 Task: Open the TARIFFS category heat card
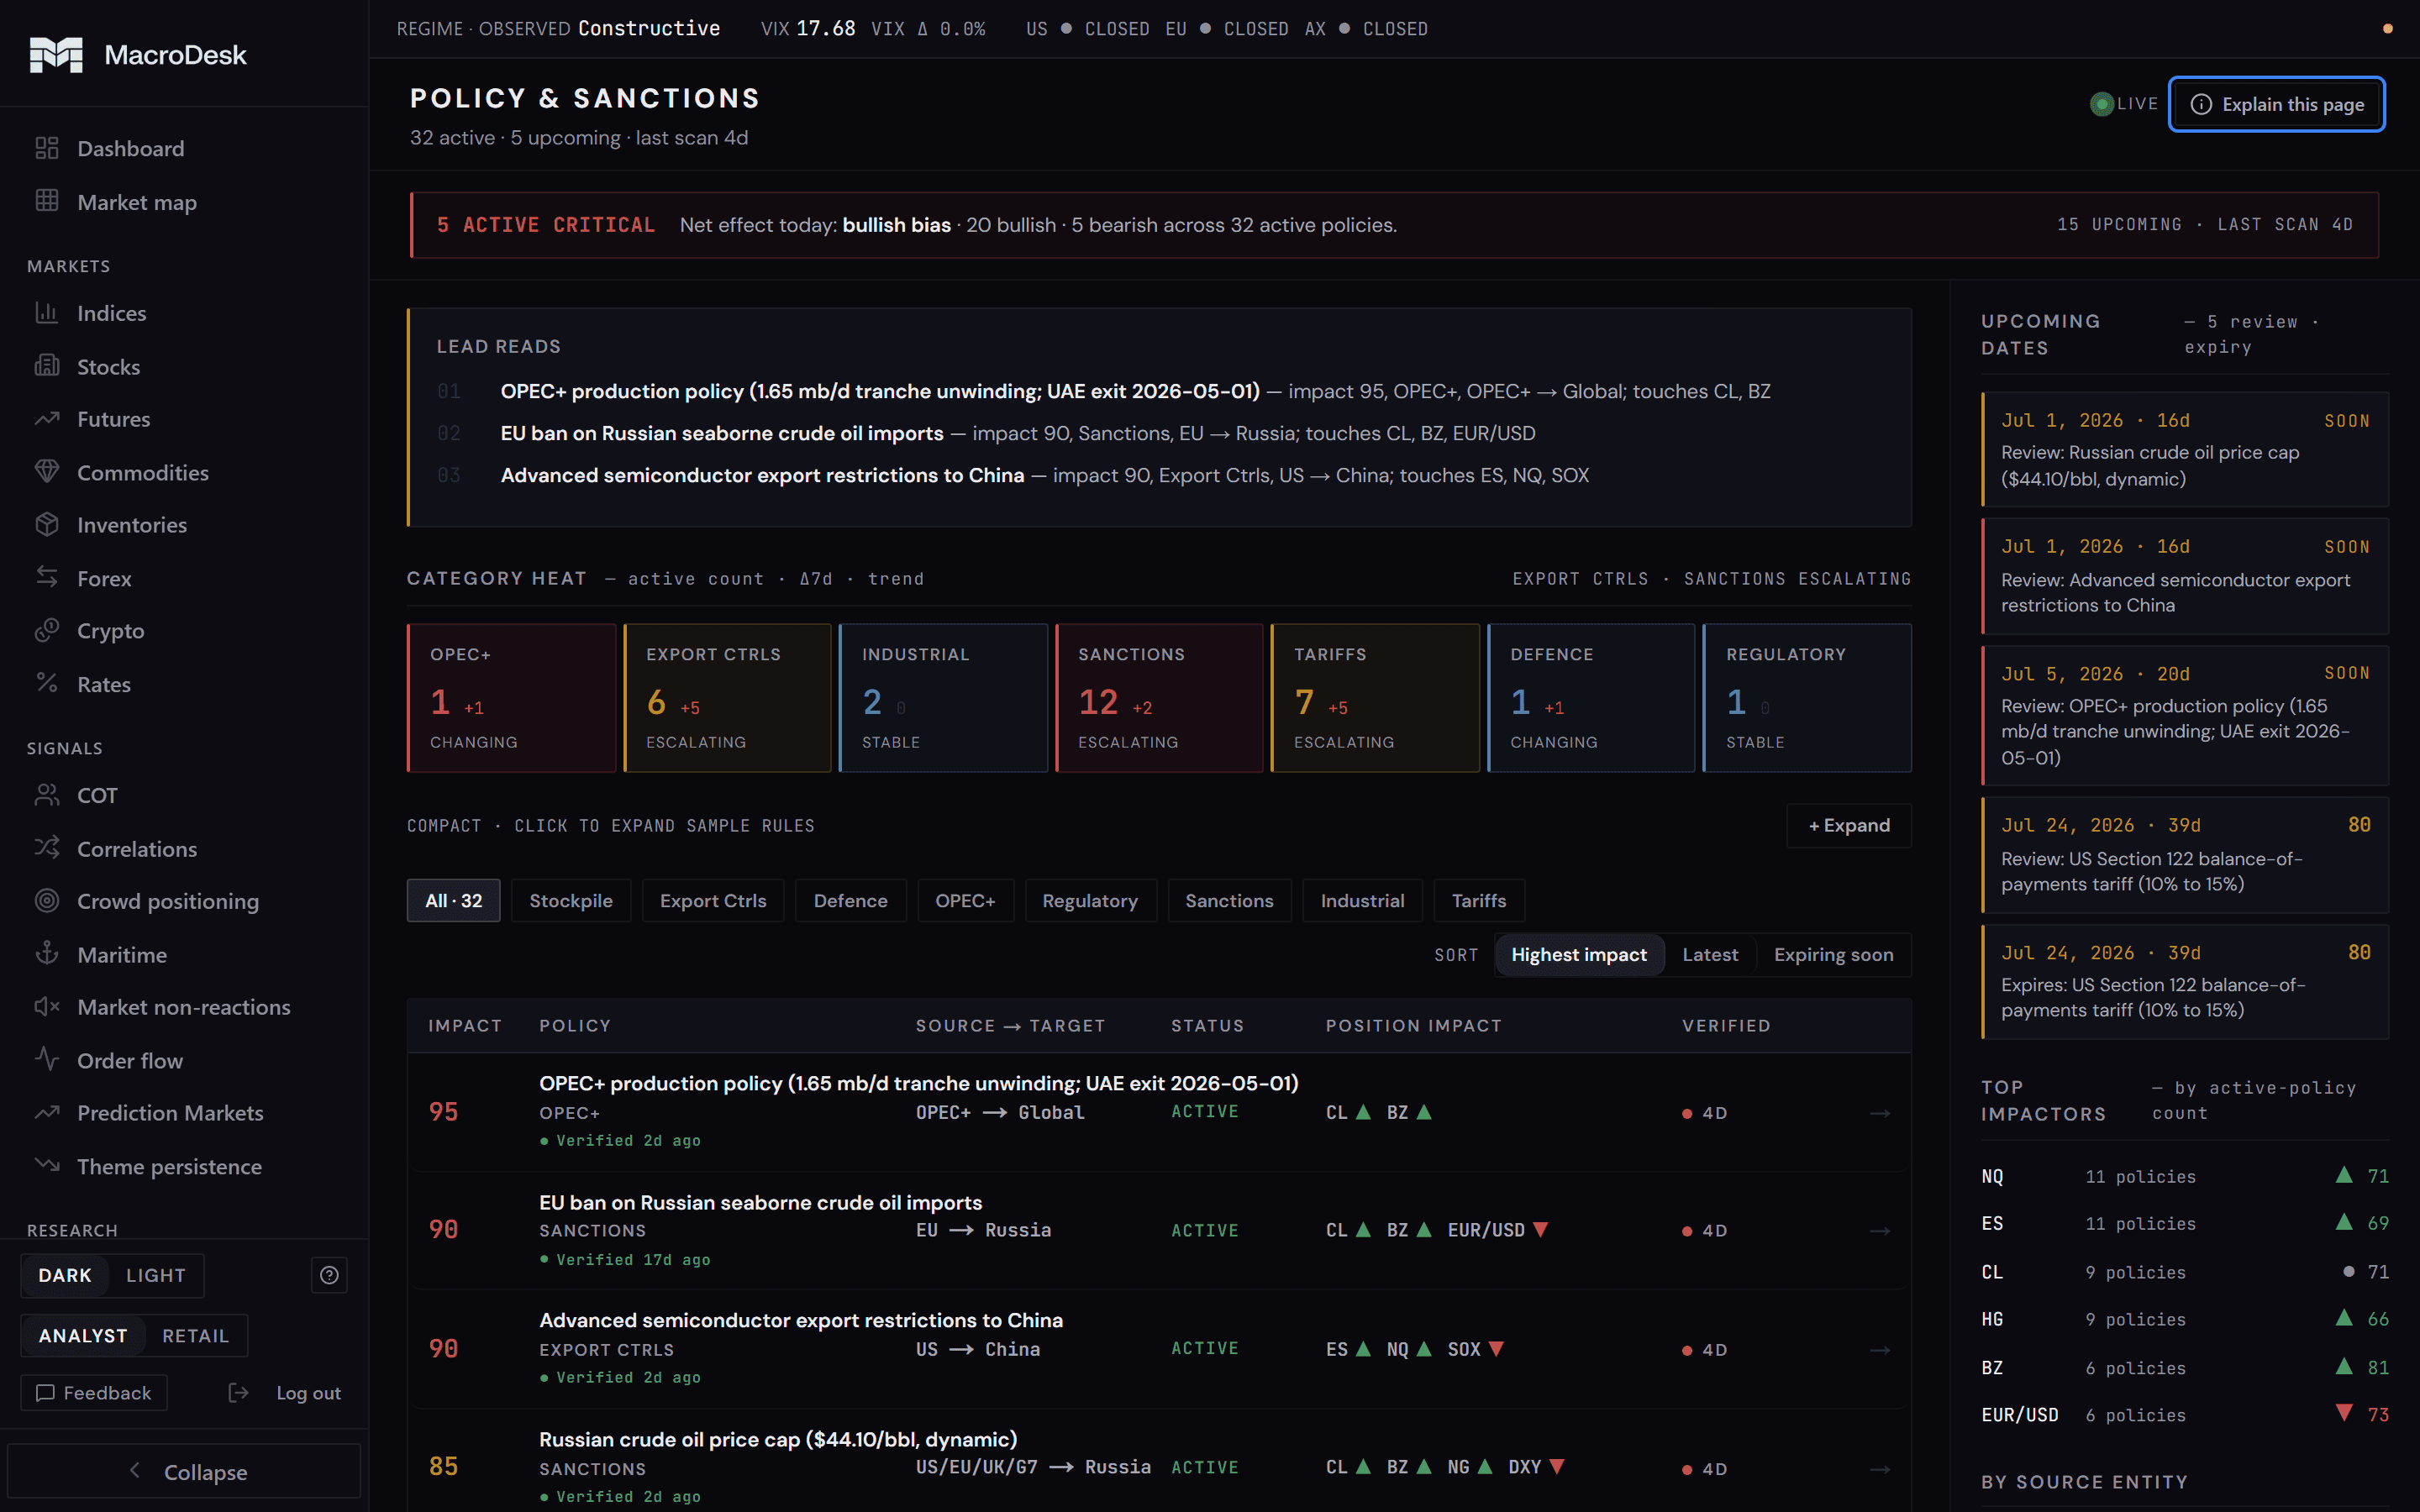click(1375, 698)
